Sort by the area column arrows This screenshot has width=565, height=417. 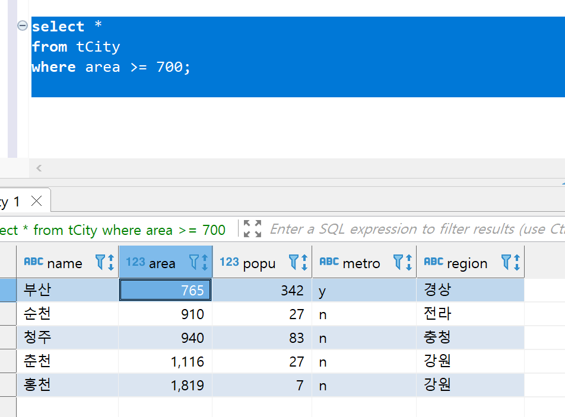[x=205, y=262]
